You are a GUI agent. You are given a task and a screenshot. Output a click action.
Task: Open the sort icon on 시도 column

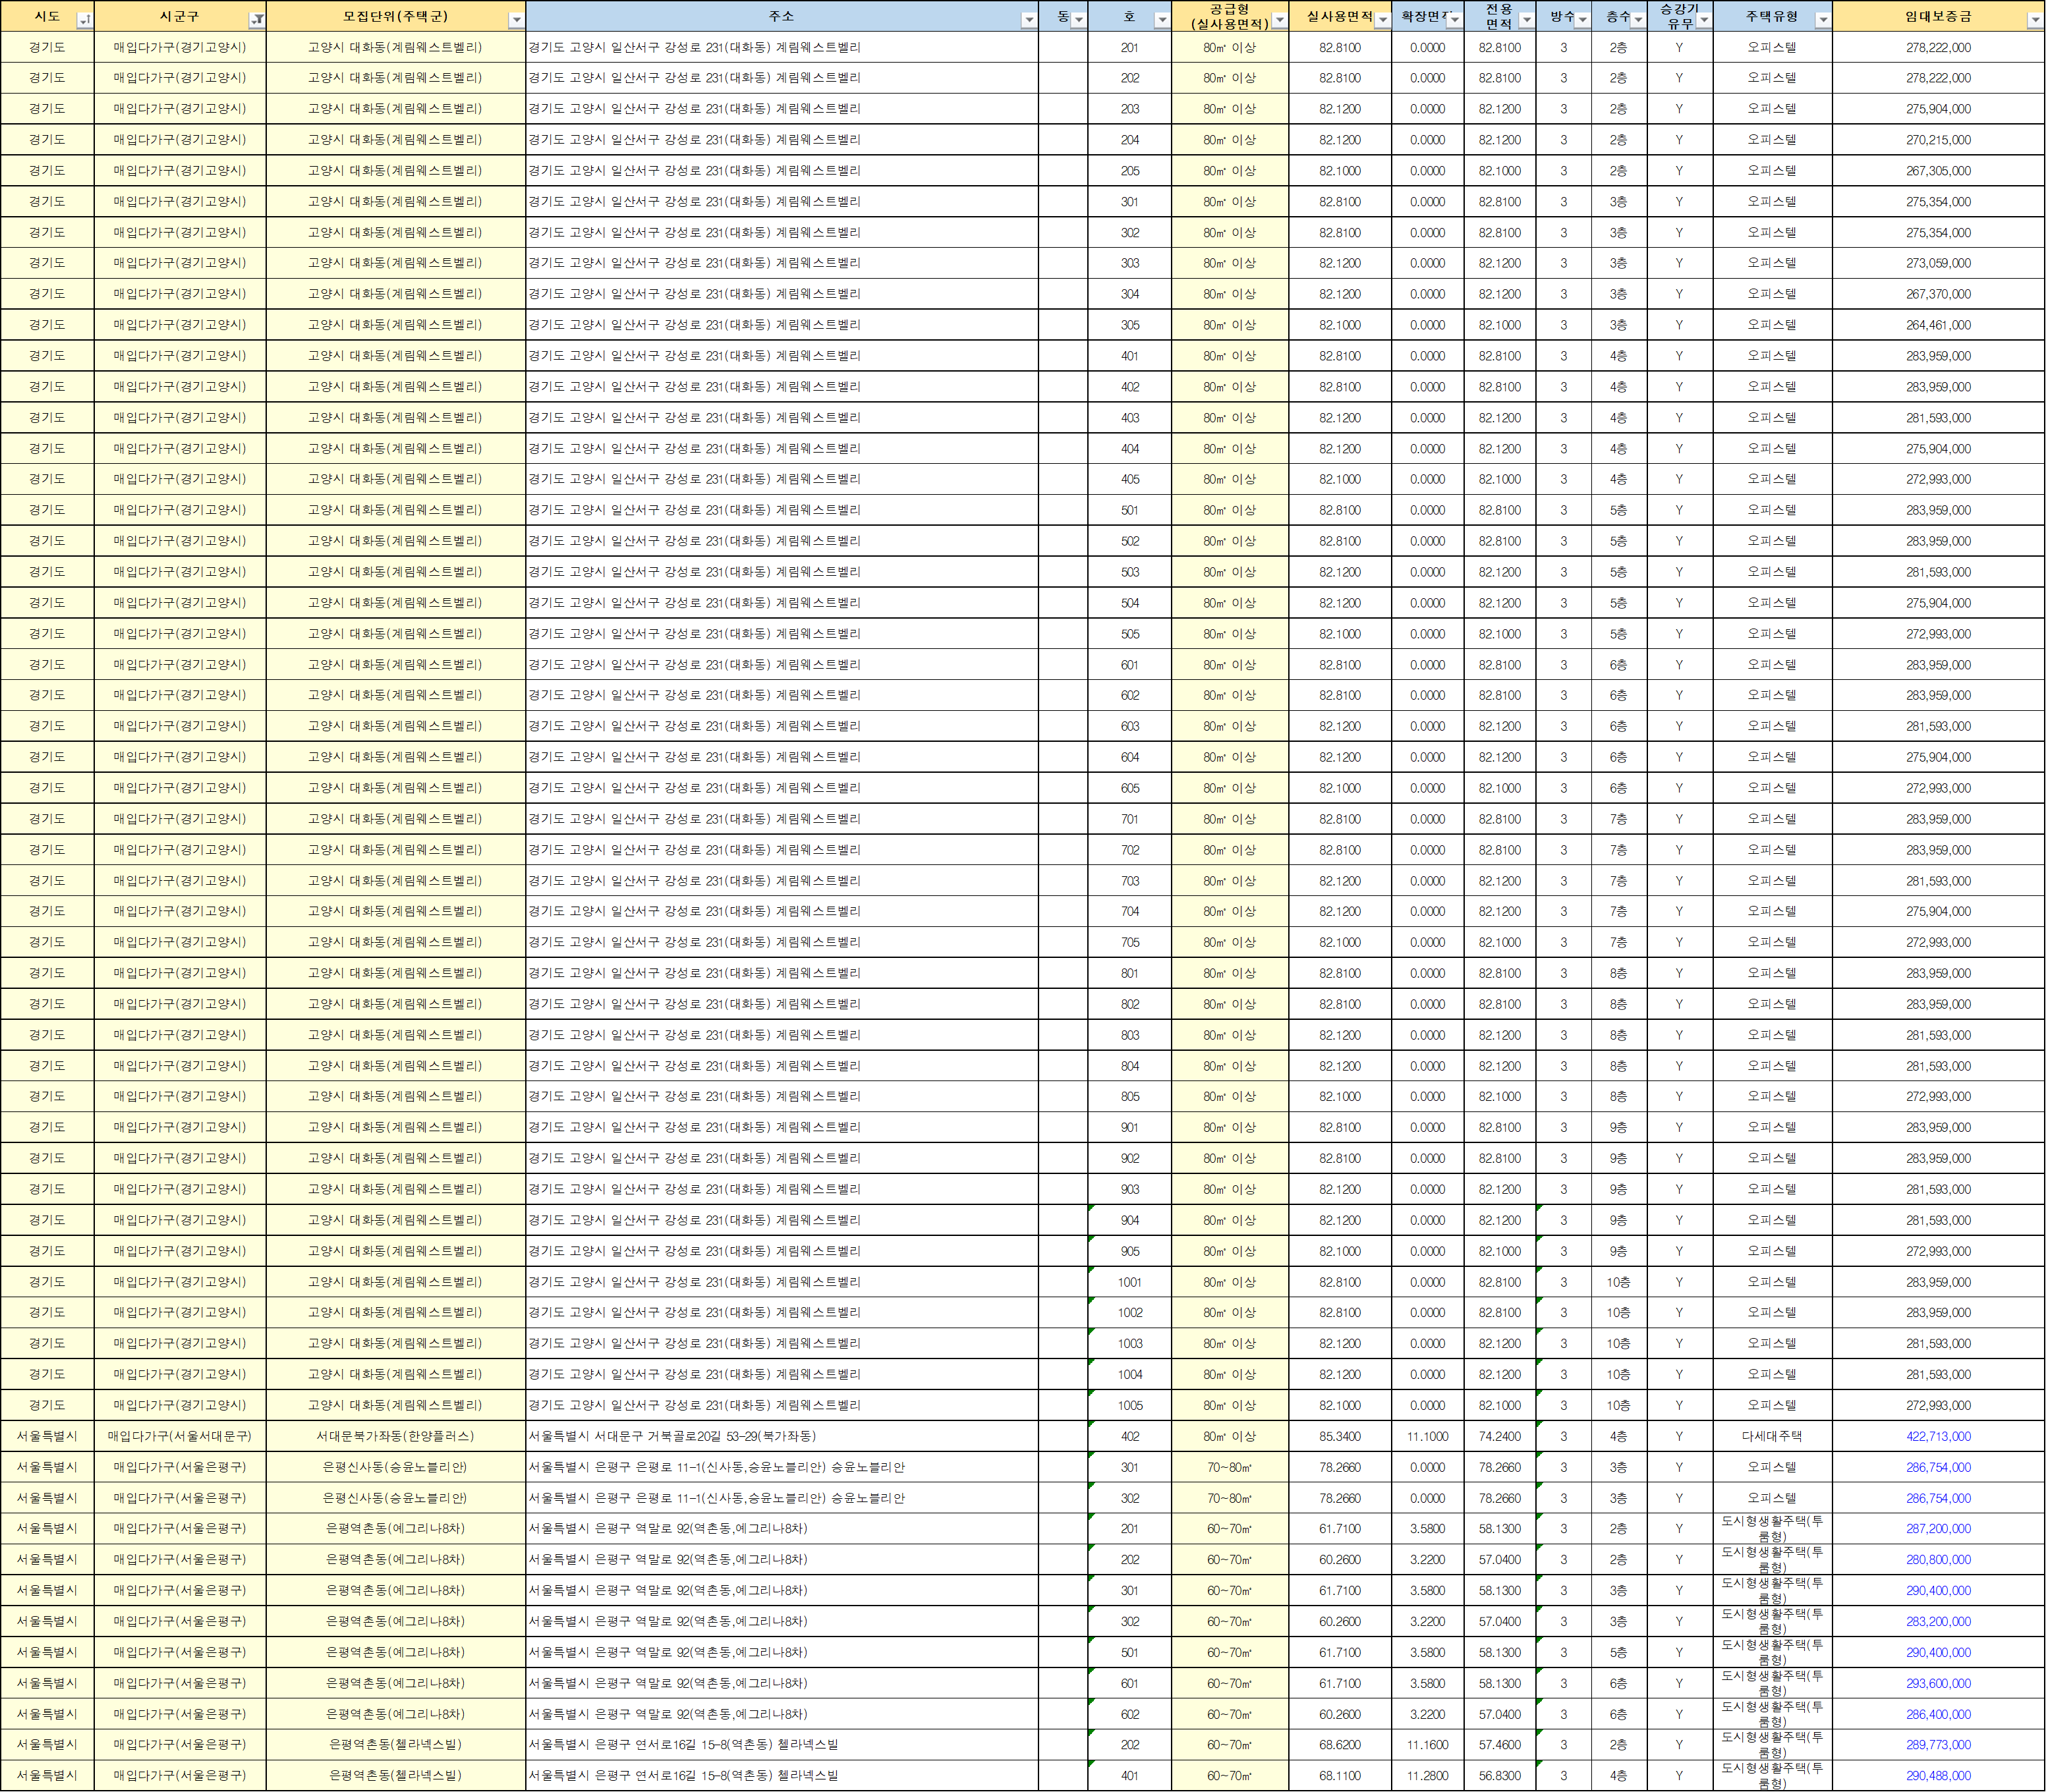(84, 20)
